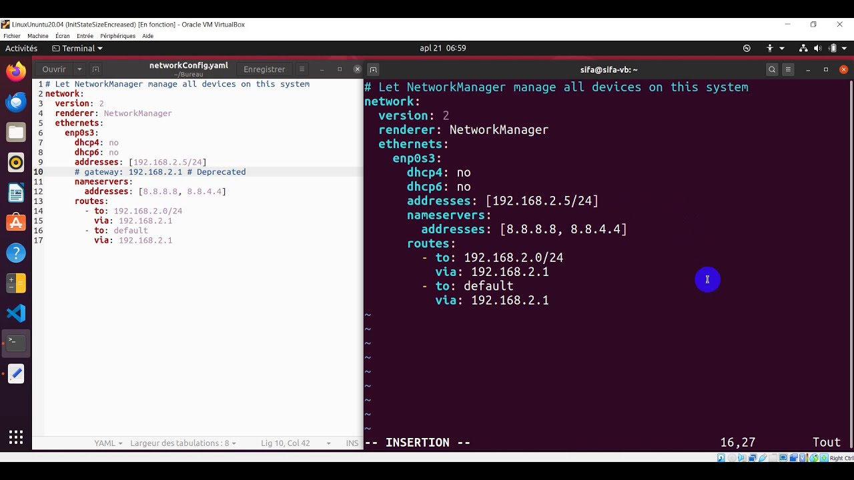Click the search icon in terminal header
854x480 pixels.
772,69
